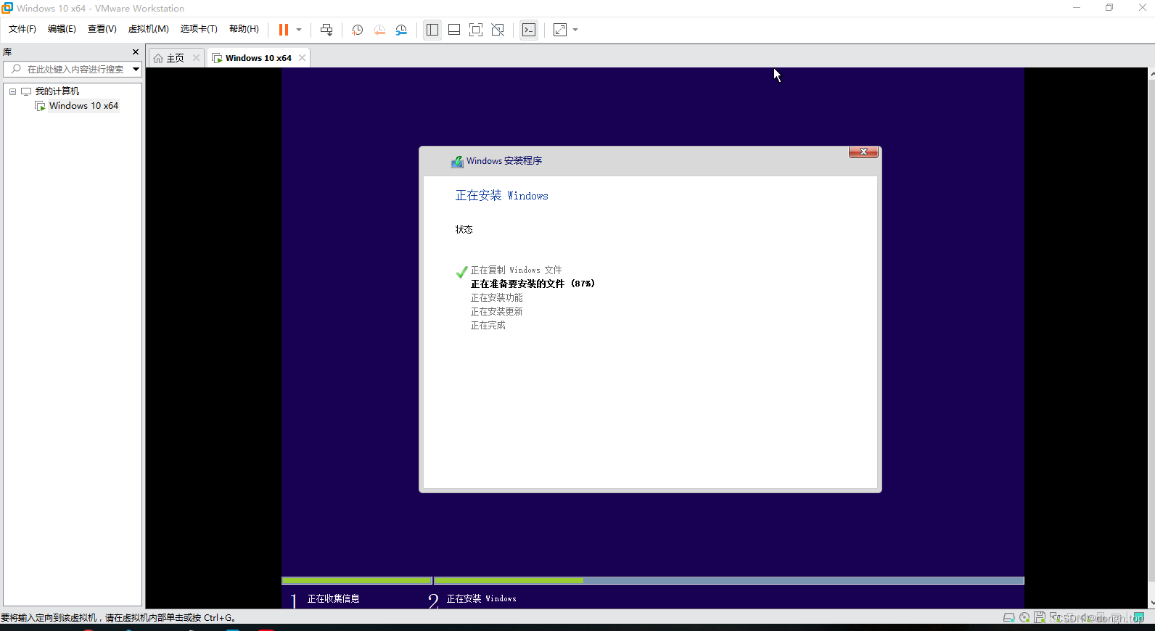
Task: Close the 主页 tab
Action: coord(196,58)
